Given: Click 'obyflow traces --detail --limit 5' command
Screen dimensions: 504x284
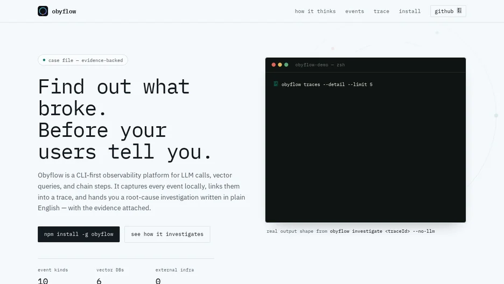Looking at the screenshot, I should 327,84.
